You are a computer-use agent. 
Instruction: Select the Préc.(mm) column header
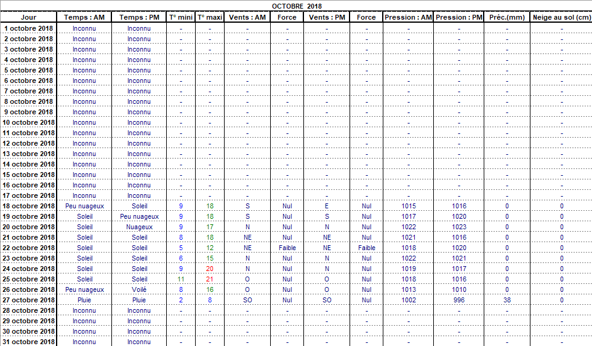tap(507, 17)
